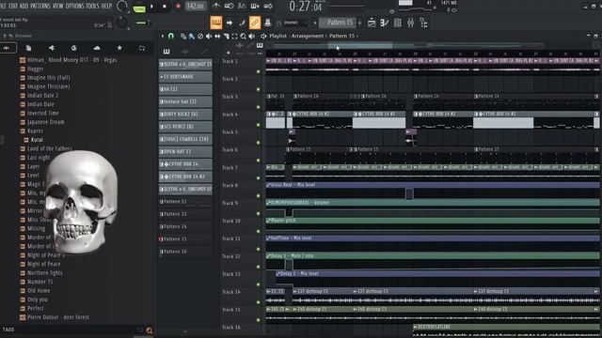Toggle loop recording icon

(x=268, y=6)
